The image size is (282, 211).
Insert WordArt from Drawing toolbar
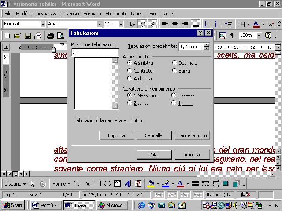click(128, 184)
